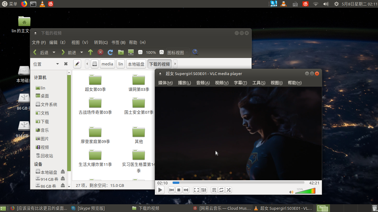
Task: Open VLC 工具(S) menu
Action: pyautogui.click(x=259, y=83)
